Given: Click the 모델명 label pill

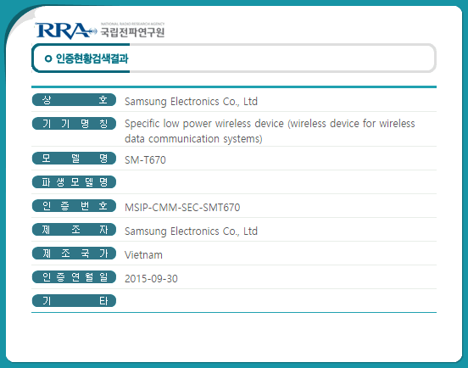Looking at the screenshot, I should 74,159.
